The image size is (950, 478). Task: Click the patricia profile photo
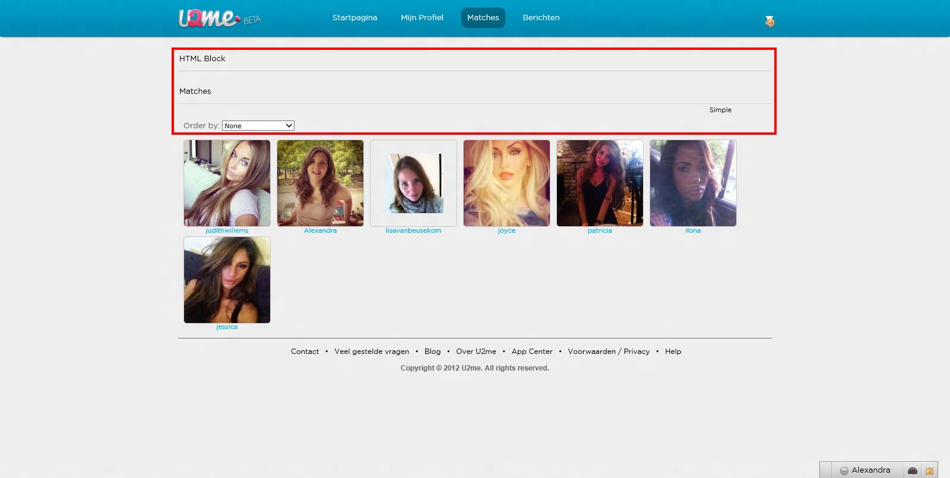click(600, 183)
